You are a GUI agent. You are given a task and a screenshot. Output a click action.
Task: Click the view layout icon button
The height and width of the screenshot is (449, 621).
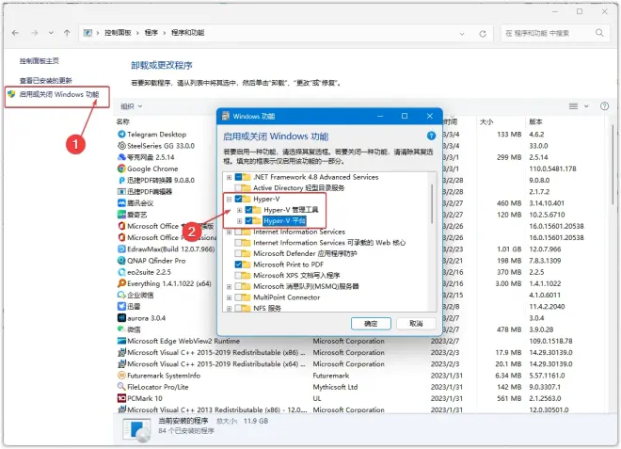pos(573,106)
